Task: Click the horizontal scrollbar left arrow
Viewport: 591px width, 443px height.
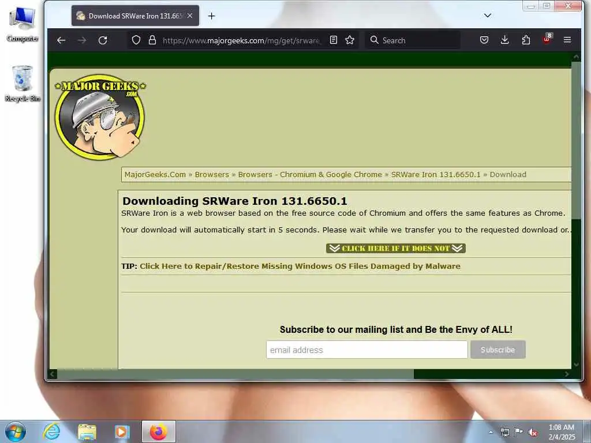Action: (53, 374)
